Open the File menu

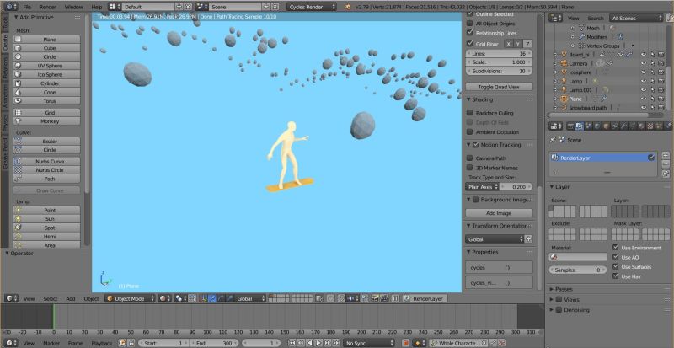(x=27, y=7)
